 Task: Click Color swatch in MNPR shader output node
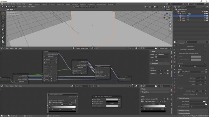coord(112,99)
